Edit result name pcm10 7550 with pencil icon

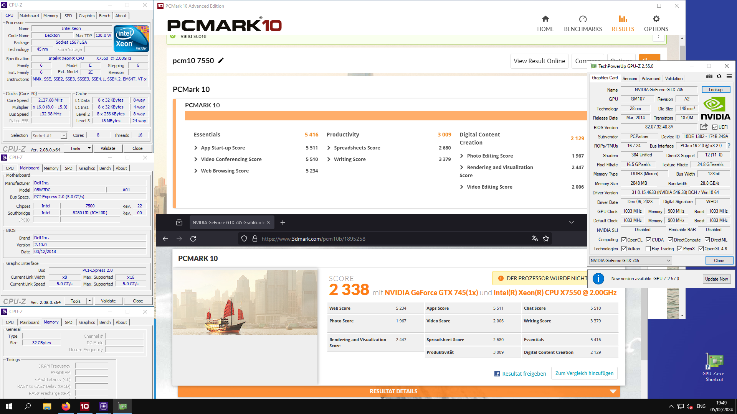click(221, 61)
